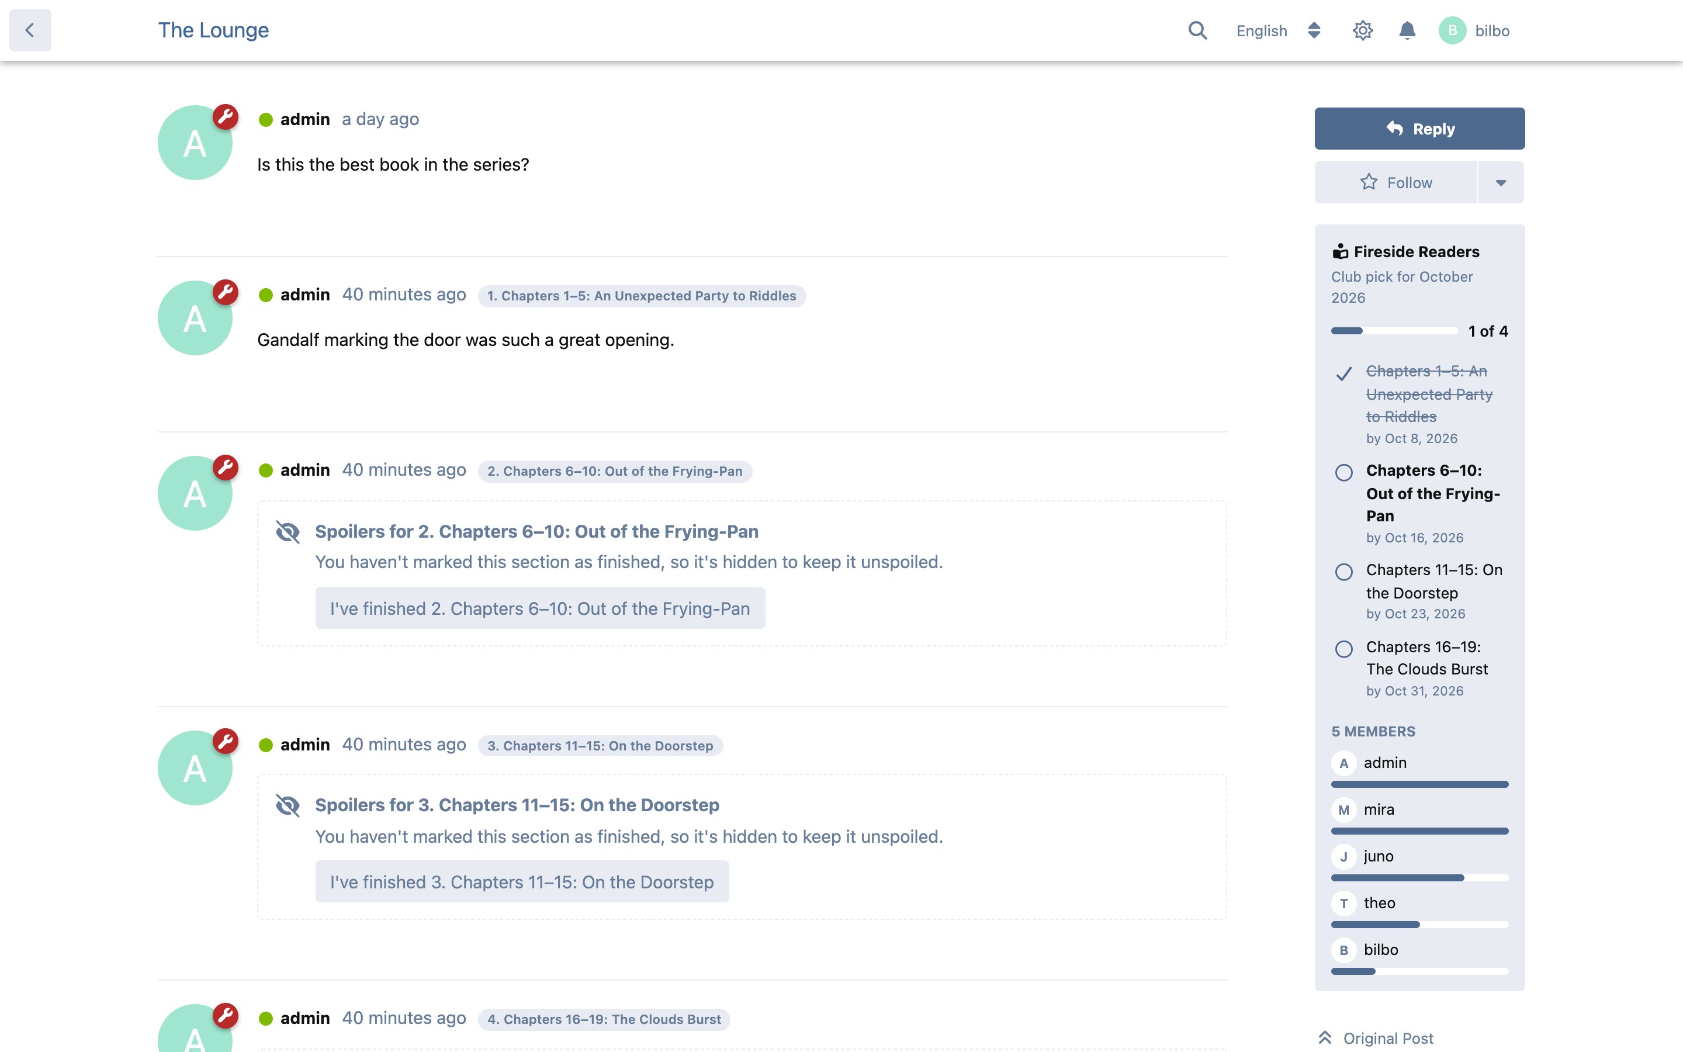
Task: Click bilbo in the members list
Action: [1380, 950]
